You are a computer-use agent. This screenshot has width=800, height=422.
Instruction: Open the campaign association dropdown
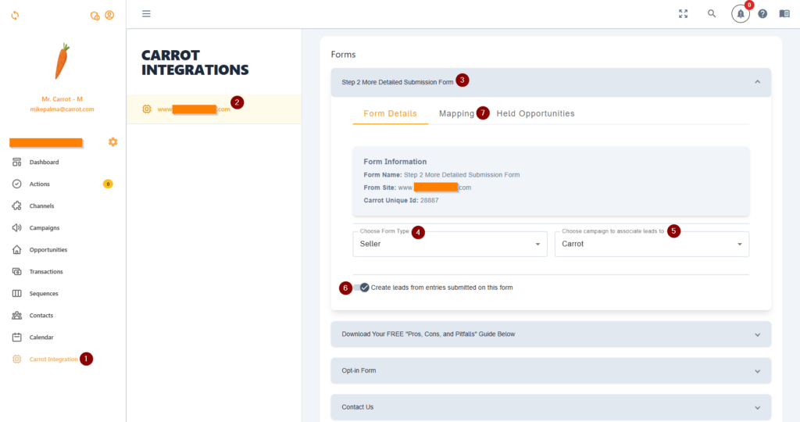coord(652,244)
